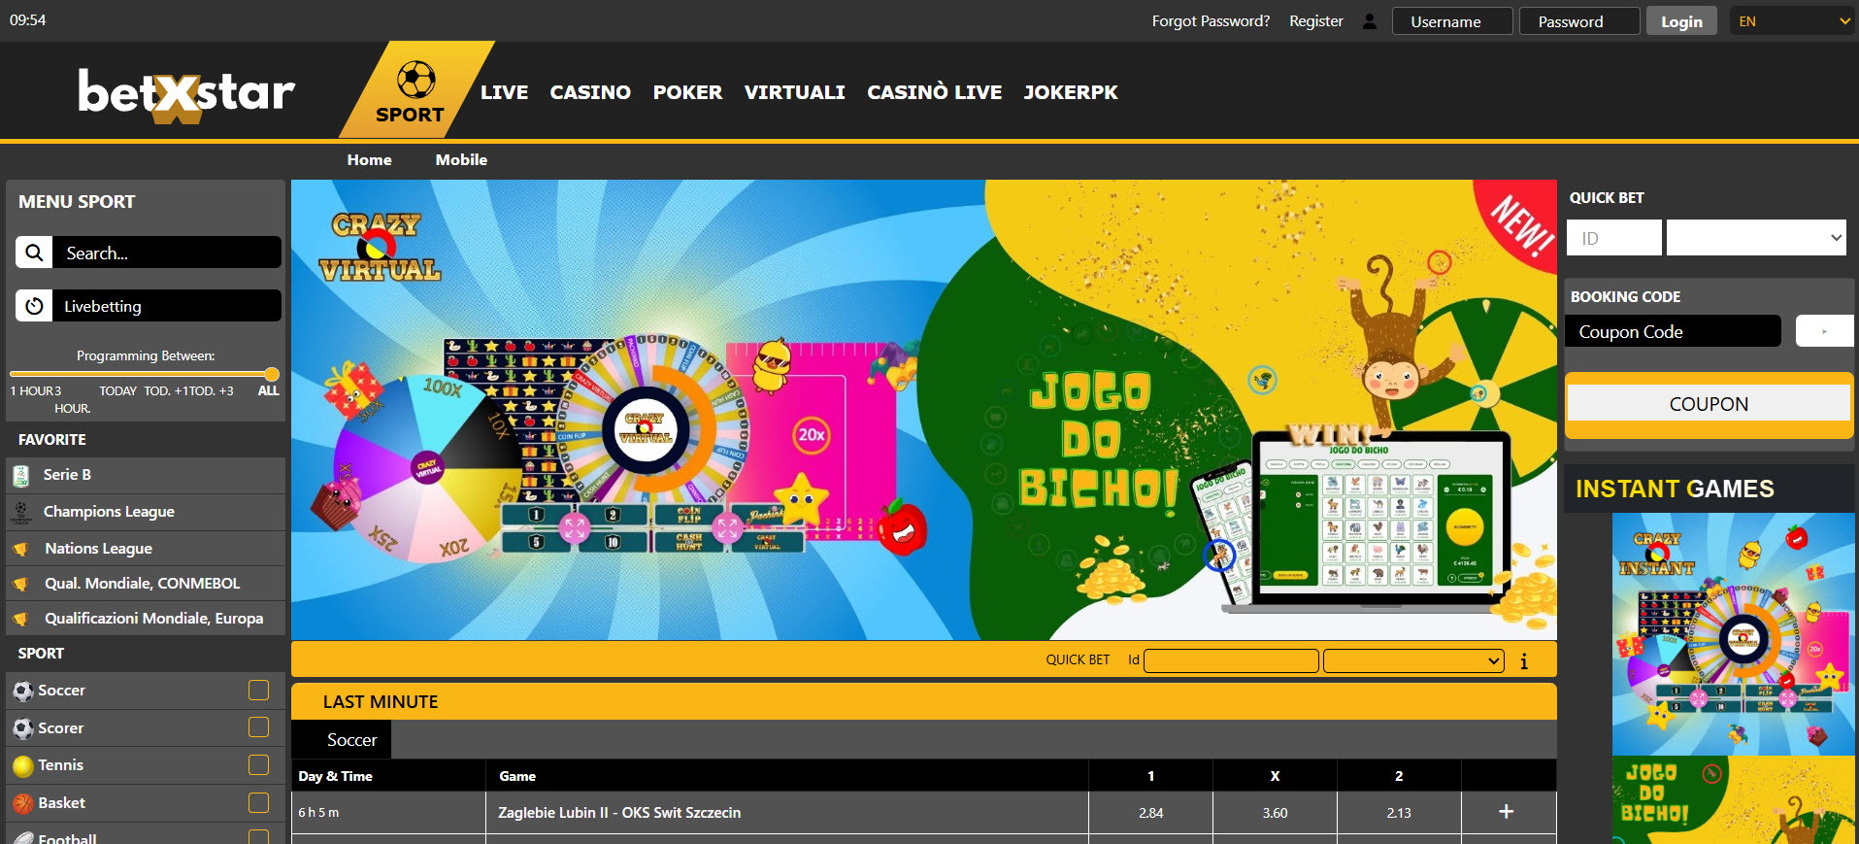The height and width of the screenshot is (844, 1859).
Task: Select the Soccer tab under Last Minute
Action: tap(342, 739)
